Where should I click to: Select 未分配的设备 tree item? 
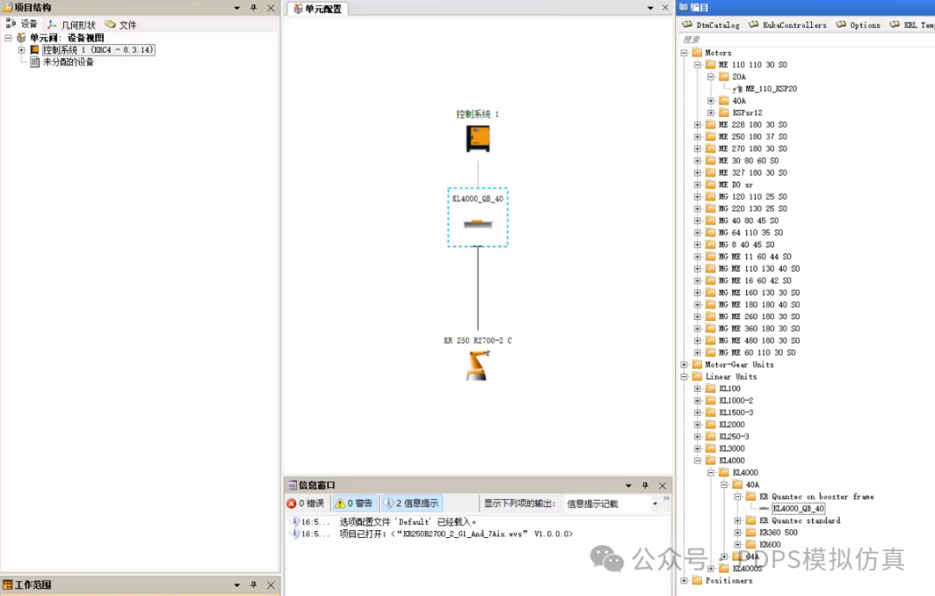(68, 62)
